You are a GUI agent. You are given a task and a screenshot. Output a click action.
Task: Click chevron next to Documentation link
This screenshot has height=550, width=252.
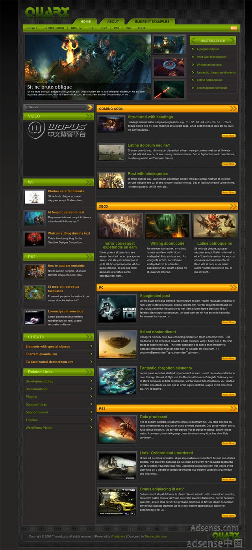(91, 389)
